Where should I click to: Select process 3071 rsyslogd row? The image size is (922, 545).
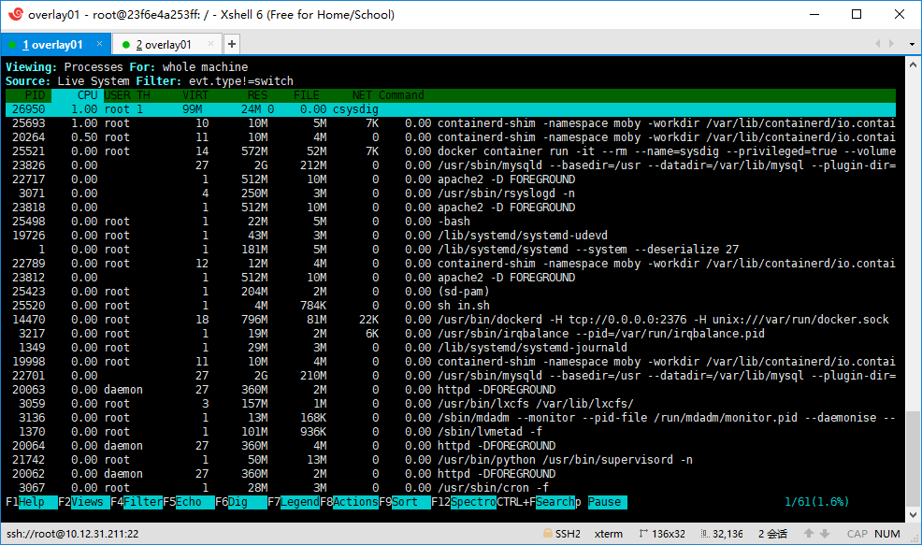pyautogui.click(x=451, y=194)
